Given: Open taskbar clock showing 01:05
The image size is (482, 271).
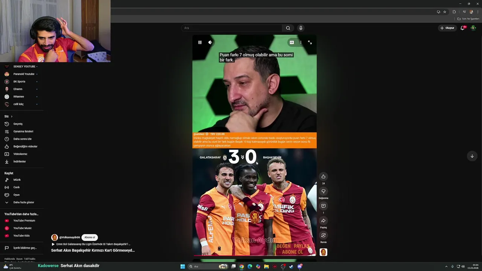Looking at the screenshot, I should (473, 266).
